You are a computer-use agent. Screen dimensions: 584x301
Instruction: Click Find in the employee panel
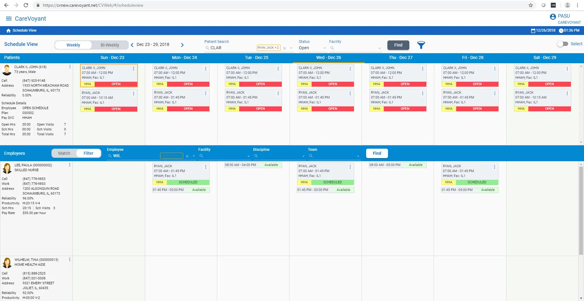pyautogui.click(x=377, y=153)
